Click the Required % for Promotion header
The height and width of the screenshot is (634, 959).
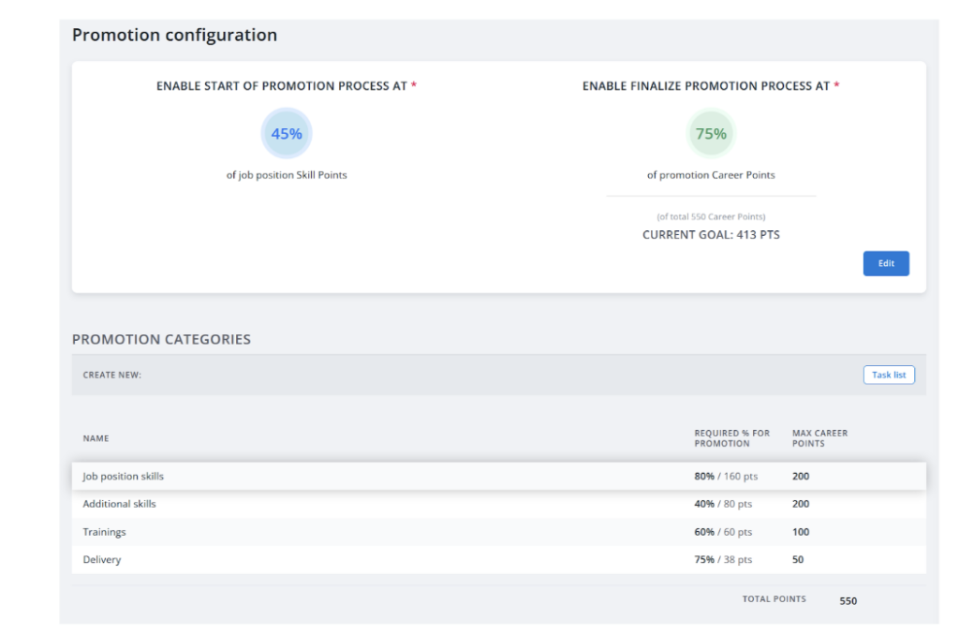[731, 438]
